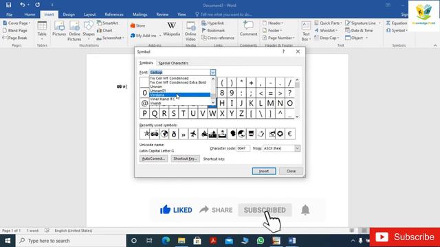Open Word from the taskbar
This screenshot has height=247, width=440.
coord(291,241)
